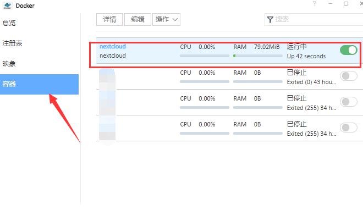
Task: Enable the stopped container Exited (0) switch
Action: pyautogui.click(x=348, y=76)
